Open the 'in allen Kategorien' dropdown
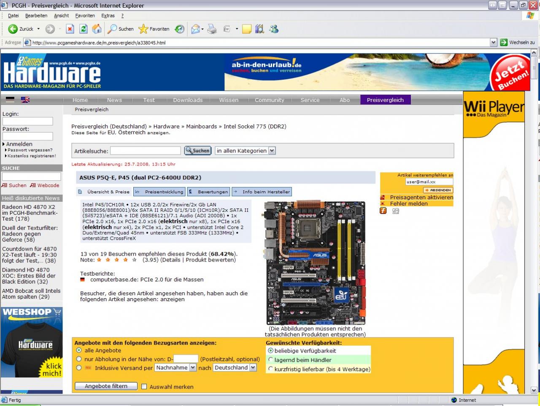This screenshot has width=540, height=406. (245, 151)
